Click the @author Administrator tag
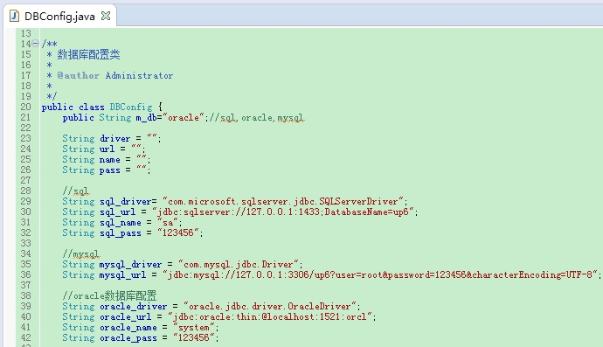The height and width of the screenshot is (347, 603). click(x=115, y=75)
